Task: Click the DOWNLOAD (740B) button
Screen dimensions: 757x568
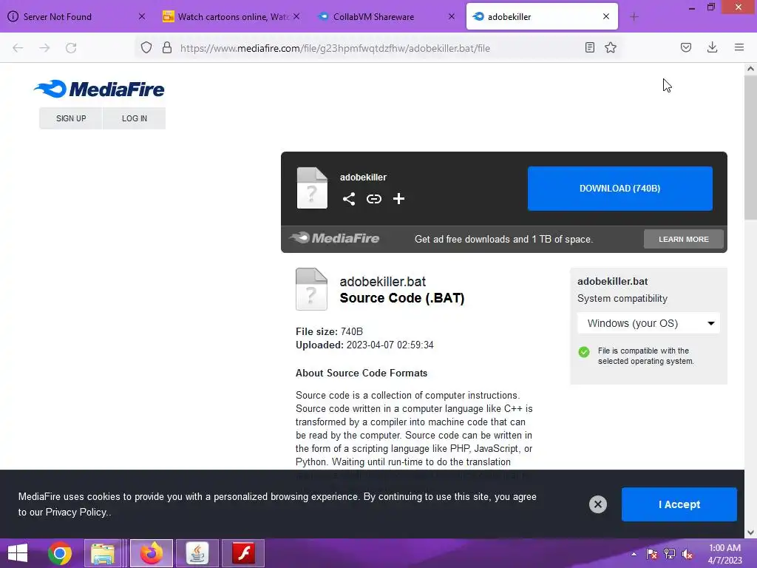Action: 620,189
